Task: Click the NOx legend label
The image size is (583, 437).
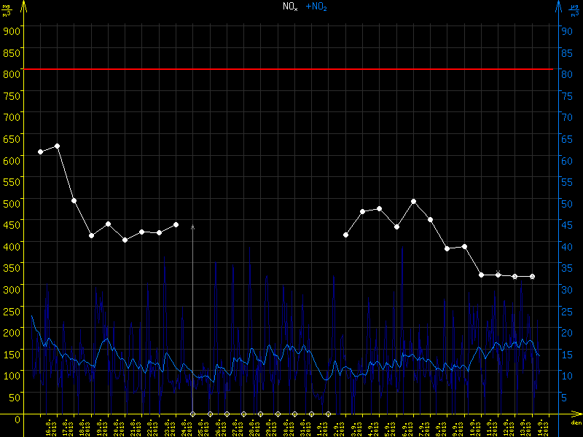Action: point(290,7)
